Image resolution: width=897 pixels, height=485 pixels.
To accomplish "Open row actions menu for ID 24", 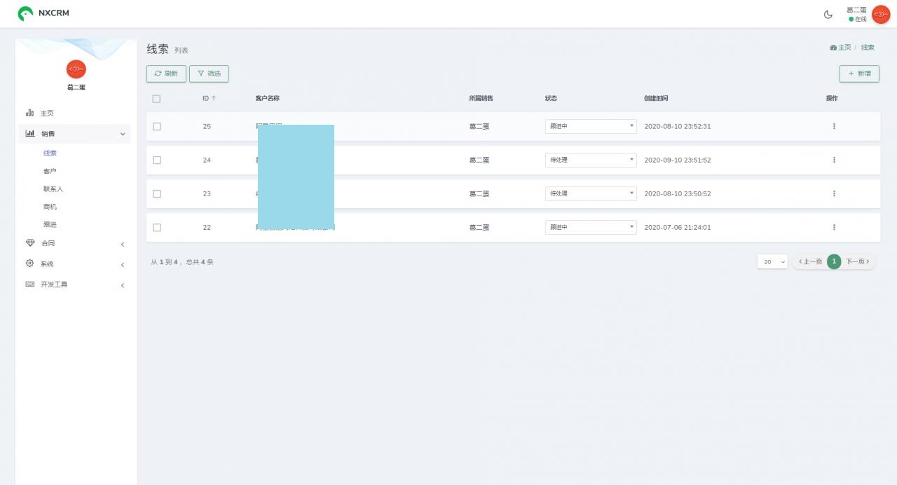I will click(x=834, y=160).
